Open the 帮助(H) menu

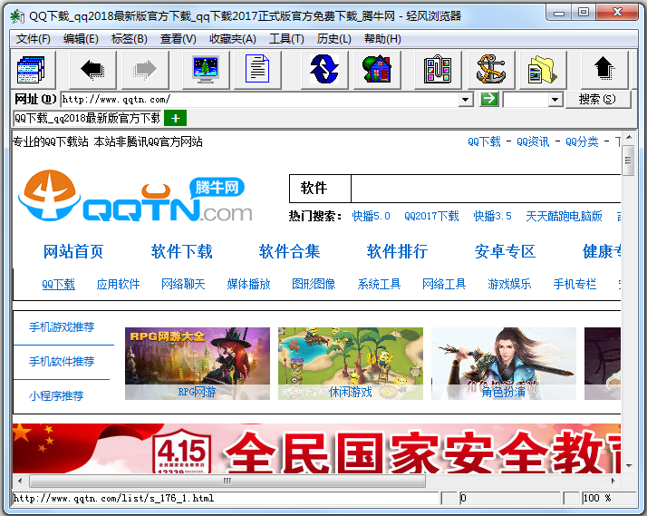tap(382, 39)
